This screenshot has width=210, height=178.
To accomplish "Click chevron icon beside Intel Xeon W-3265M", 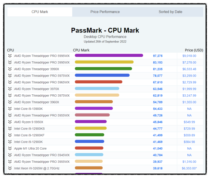I will point(10,168).
